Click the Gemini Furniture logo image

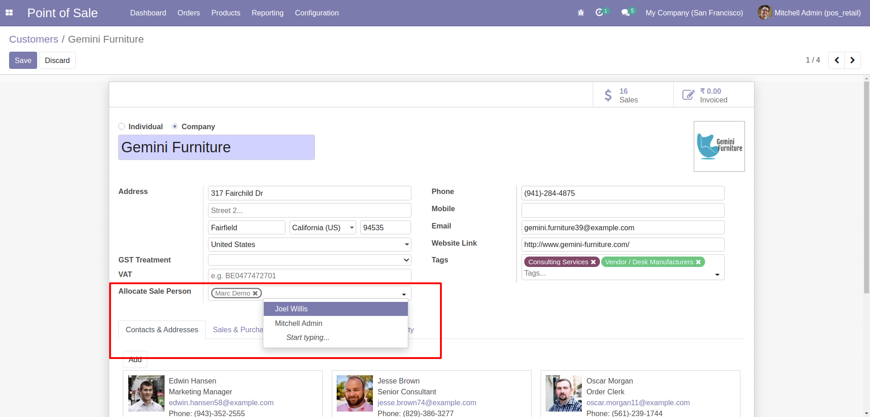tap(719, 146)
